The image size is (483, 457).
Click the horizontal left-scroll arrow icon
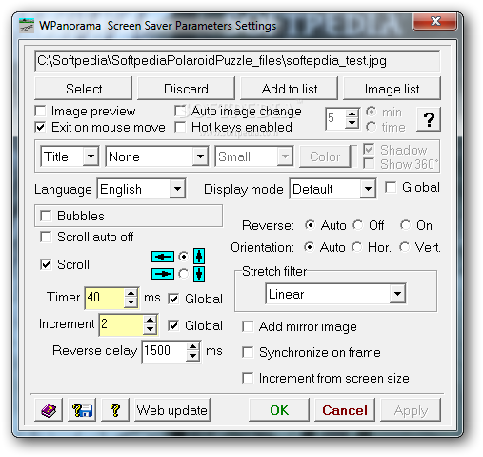163,257
